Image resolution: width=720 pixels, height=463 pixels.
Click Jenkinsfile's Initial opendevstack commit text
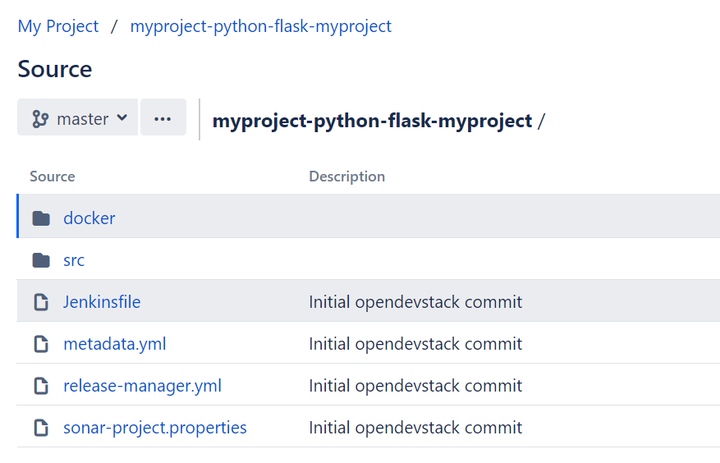pos(415,302)
